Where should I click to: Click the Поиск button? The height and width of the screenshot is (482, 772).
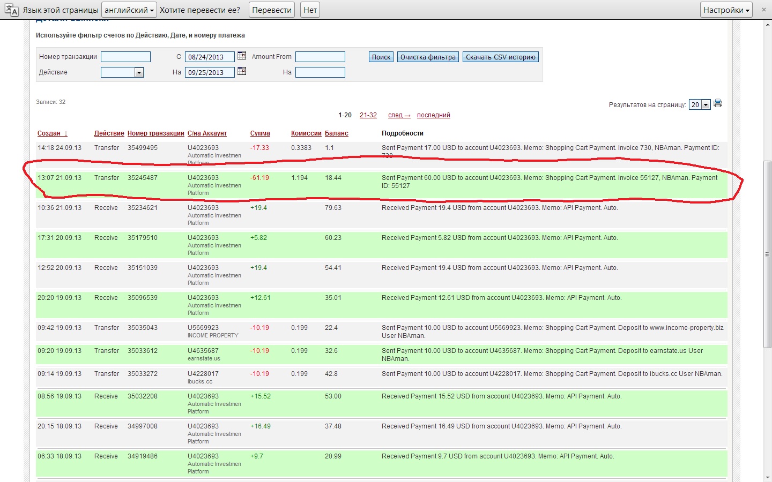(381, 57)
